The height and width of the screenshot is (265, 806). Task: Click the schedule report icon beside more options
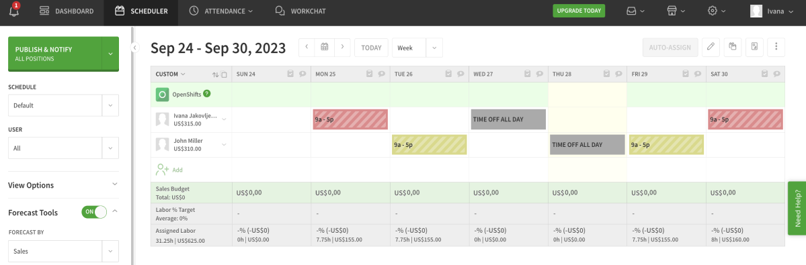[755, 47]
